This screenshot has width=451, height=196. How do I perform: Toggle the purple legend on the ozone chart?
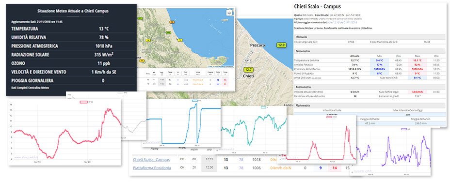click(x=403, y=129)
